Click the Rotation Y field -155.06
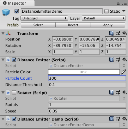The width and height of the screenshot is (128, 129). pyautogui.click(x=89, y=45)
